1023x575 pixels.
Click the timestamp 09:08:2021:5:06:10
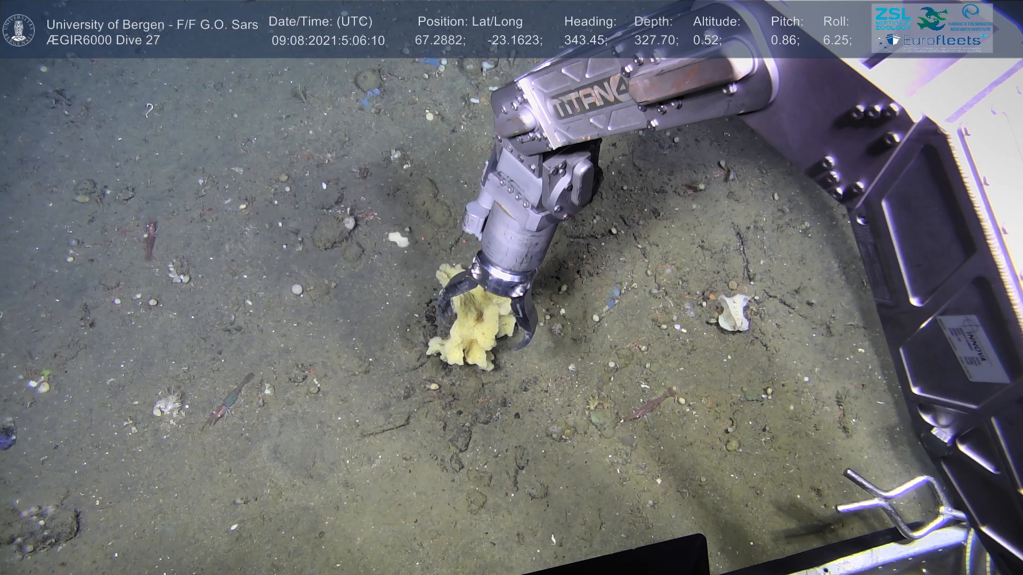tap(328, 40)
